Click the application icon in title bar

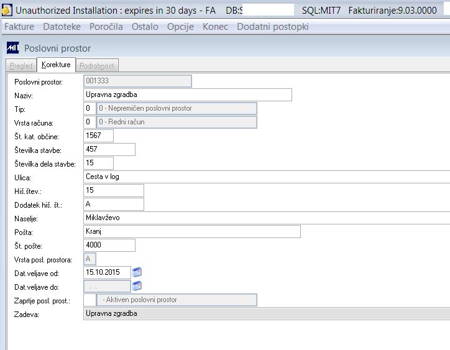pyautogui.click(x=7, y=10)
